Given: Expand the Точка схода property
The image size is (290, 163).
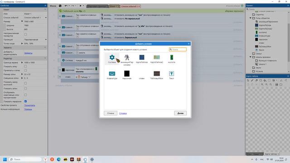Looking at the screenshot, I should coord(22,43).
